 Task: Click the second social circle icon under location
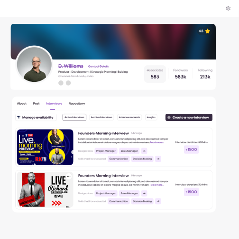[68, 83]
